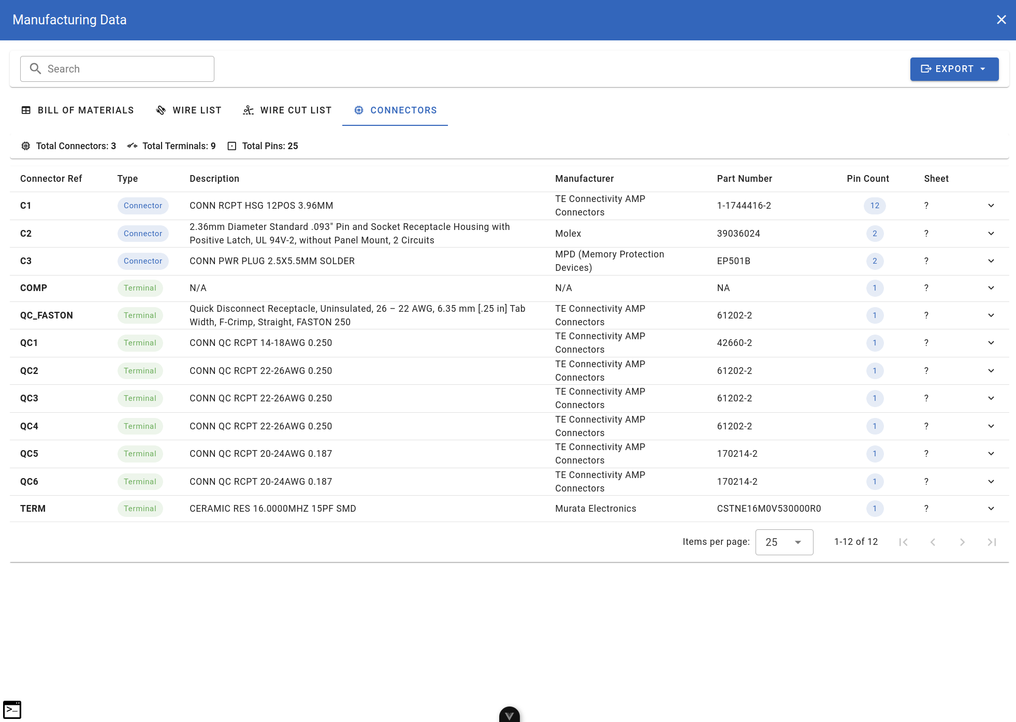Open the items per page dropdown
Viewport: 1016px width, 722px height.
point(784,542)
